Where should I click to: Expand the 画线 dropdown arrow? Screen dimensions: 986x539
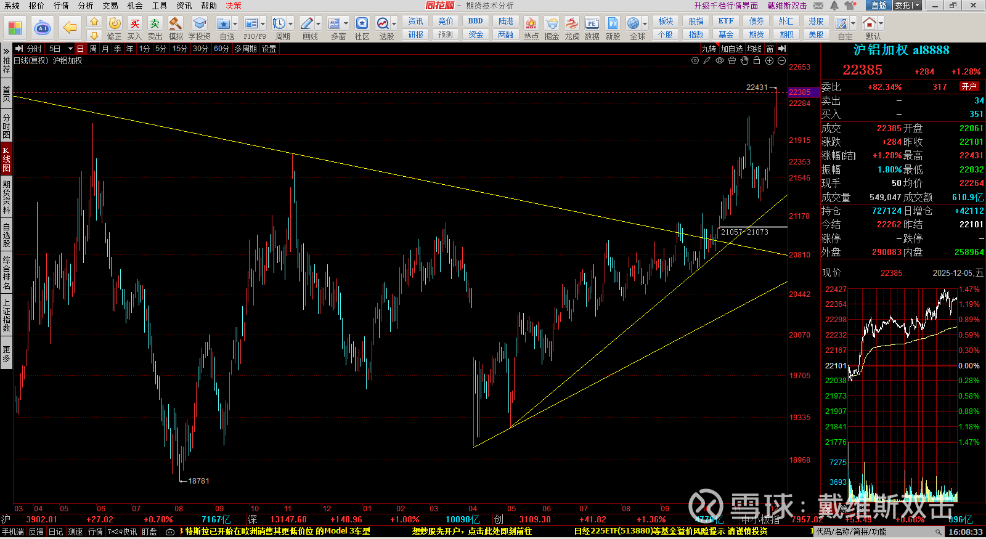pos(319,23)
